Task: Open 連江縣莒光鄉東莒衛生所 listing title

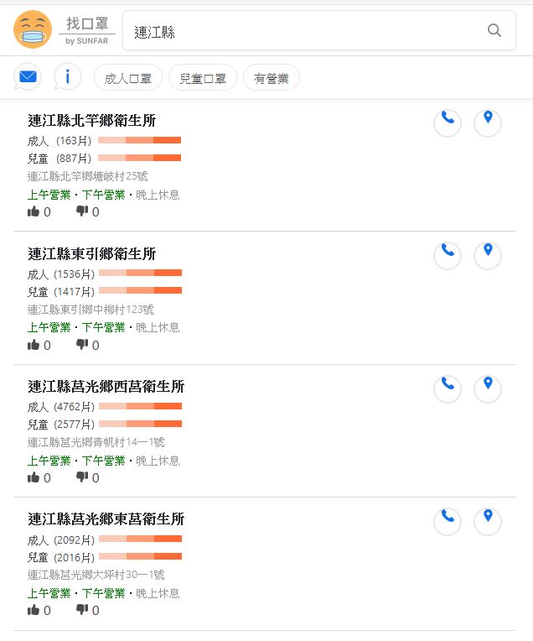Action: (x=106, y=519)
